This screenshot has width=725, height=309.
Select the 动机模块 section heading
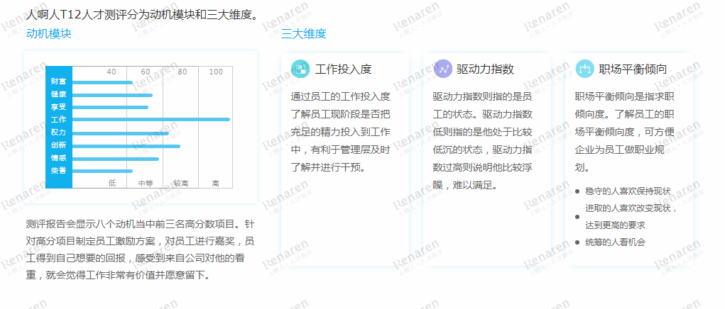pos(48,33)
